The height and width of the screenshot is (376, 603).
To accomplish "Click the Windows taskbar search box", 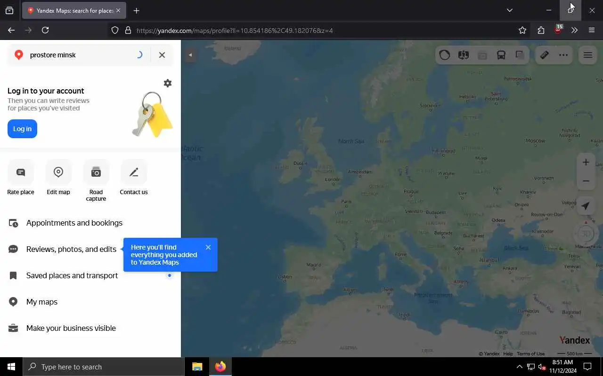I will 104,367.
